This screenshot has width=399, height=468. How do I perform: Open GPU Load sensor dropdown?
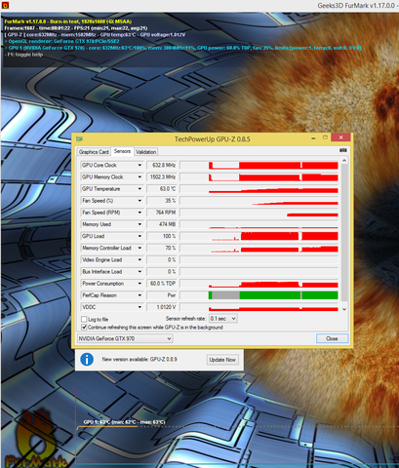(140, 236)
